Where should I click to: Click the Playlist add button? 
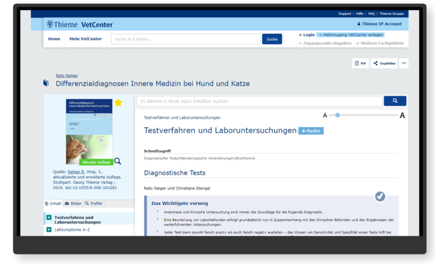pyautogui.click(x=311, y=131)
